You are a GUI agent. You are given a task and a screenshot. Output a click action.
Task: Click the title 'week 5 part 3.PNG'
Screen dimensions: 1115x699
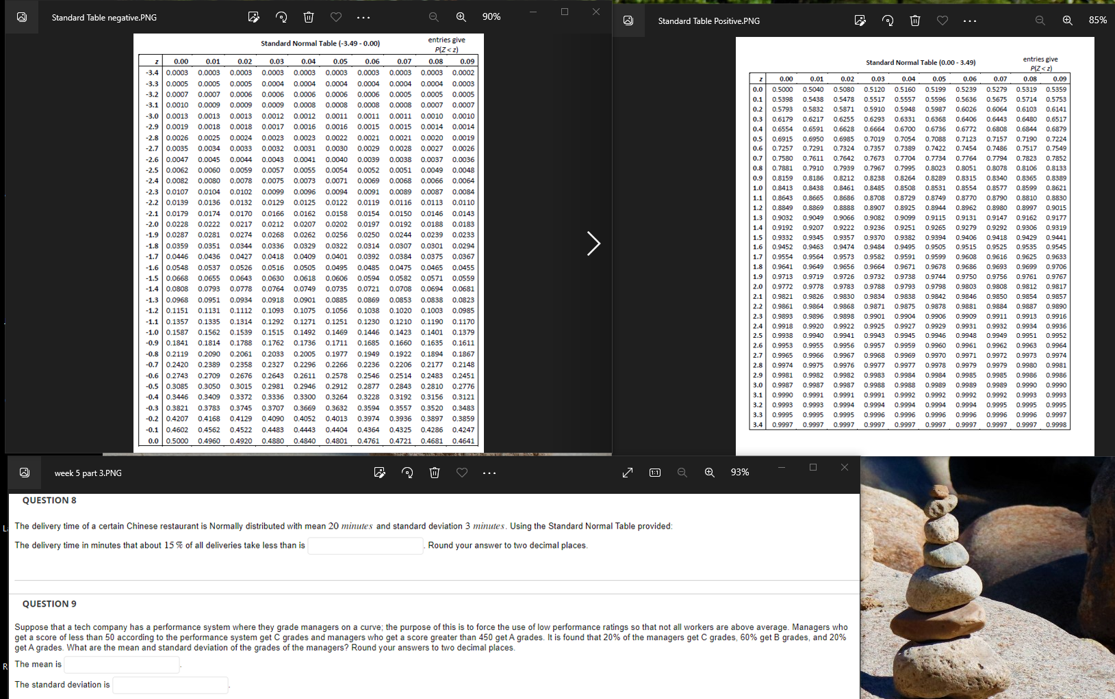point(88,473)
